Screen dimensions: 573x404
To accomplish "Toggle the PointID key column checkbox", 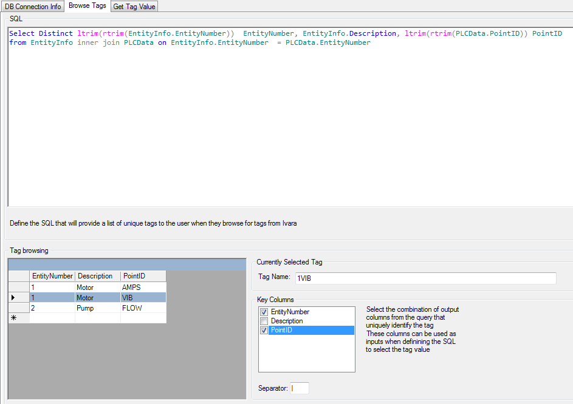I will [264, 330].
